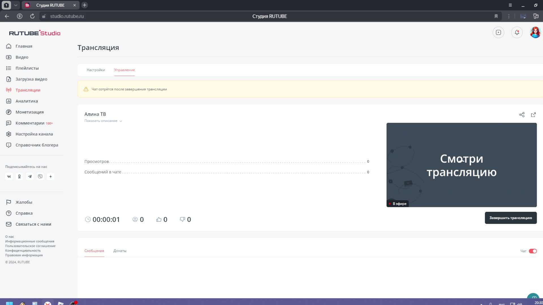This screenshot has width=543, height=305.
Task: Open the Трансляции section
Action: [x=23, y=90]
